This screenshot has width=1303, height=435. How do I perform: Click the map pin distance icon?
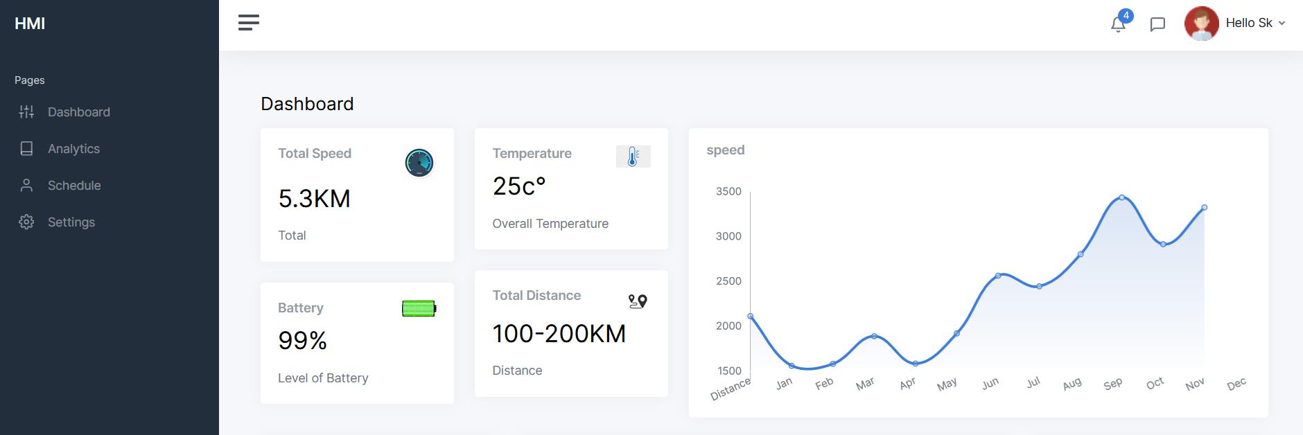click(637, 301)
